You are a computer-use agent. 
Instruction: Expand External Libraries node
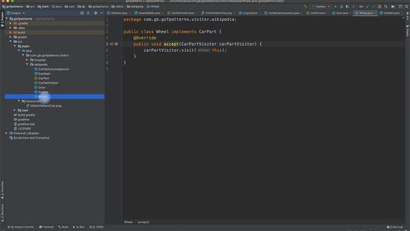(x=6, y=133)
